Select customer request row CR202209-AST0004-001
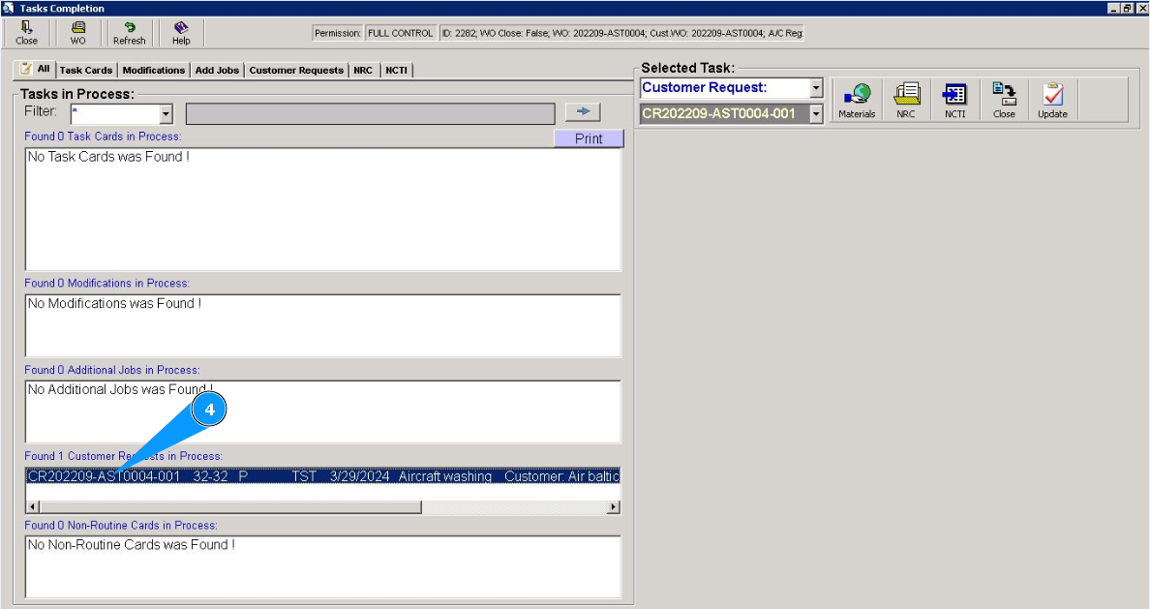The width and height of the screenshot is (1150, 609). (323, 476)
